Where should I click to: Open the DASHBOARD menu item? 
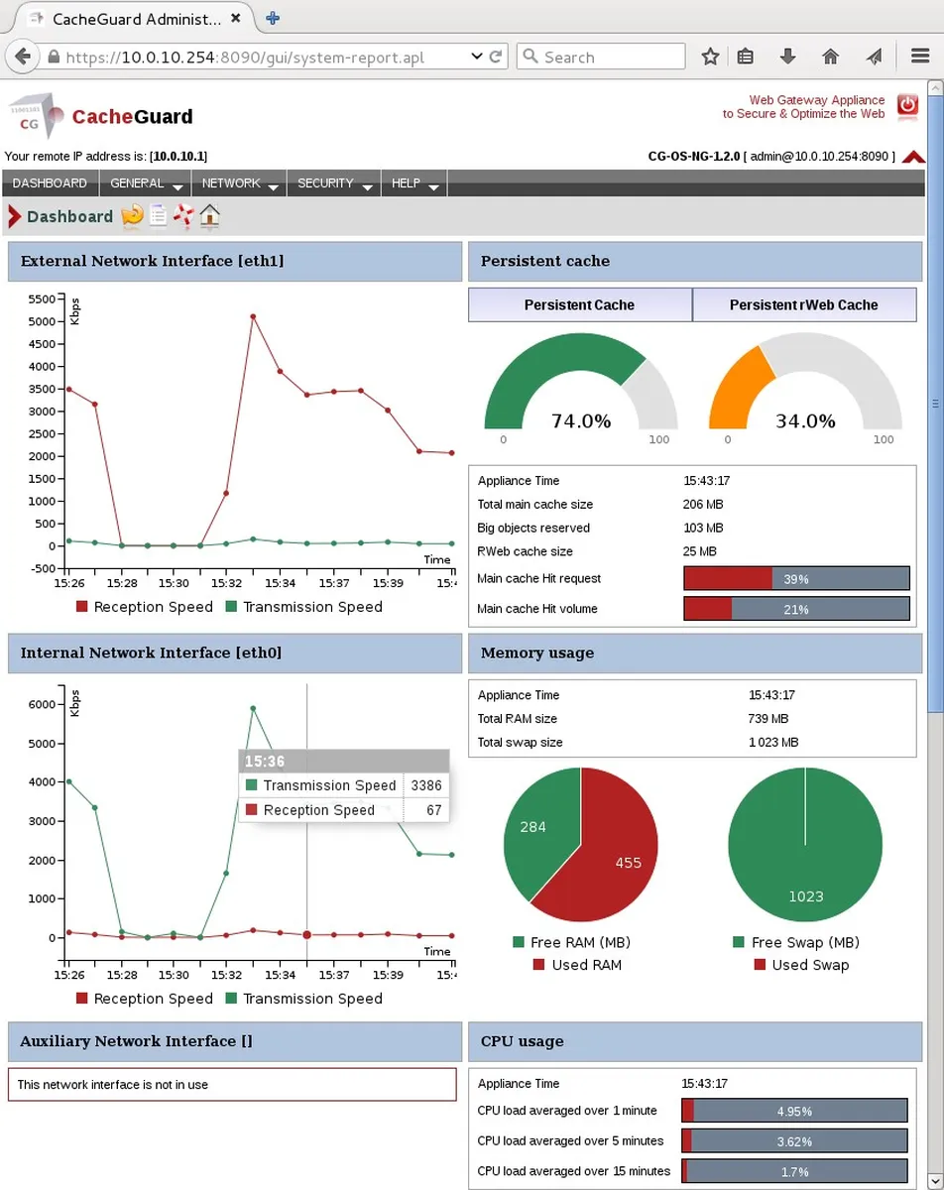[50, 183]
